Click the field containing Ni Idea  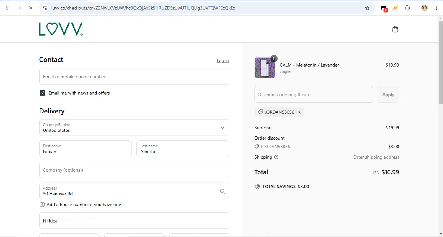click(x=134, y=221)
